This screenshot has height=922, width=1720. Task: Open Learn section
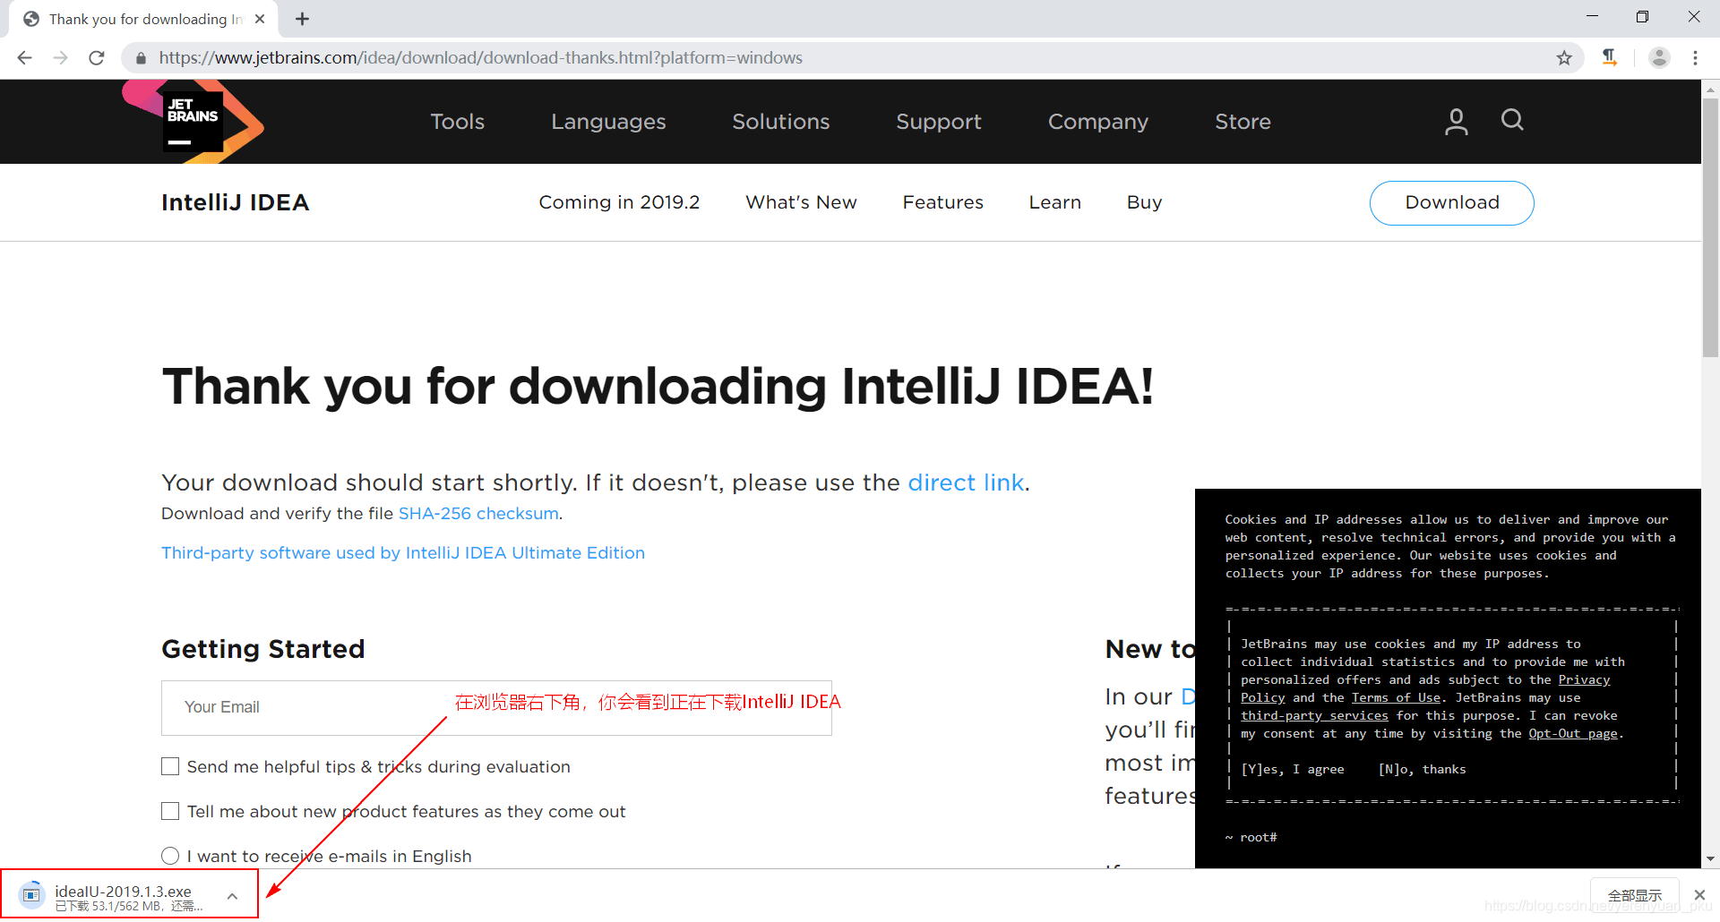pyautogui.click(x=1054, y=202)
